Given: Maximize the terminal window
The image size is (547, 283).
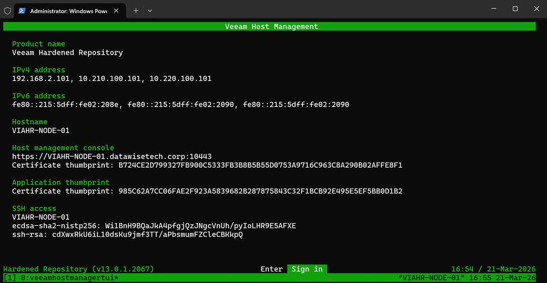Looking at the screenshot, I should click(515, 9).
